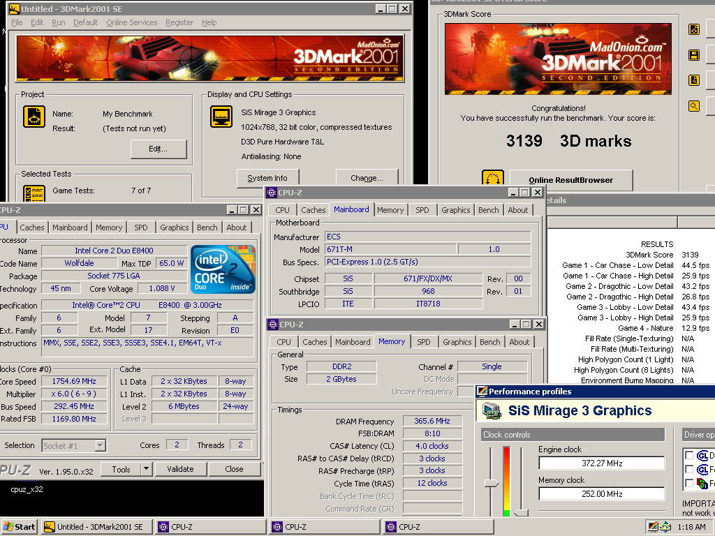This screenshot has height=536, width=715.
Task: Click the Engine clock 372.27 MHz field
Action: (602, 463)
